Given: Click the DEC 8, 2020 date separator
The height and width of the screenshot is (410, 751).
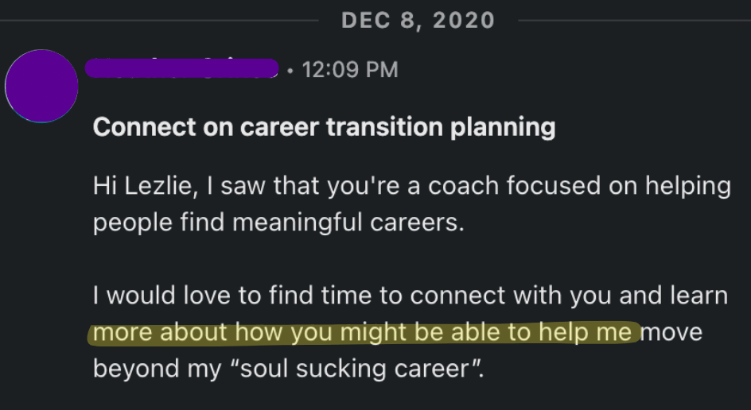Looking at the screenshot, I should [418, 20].
